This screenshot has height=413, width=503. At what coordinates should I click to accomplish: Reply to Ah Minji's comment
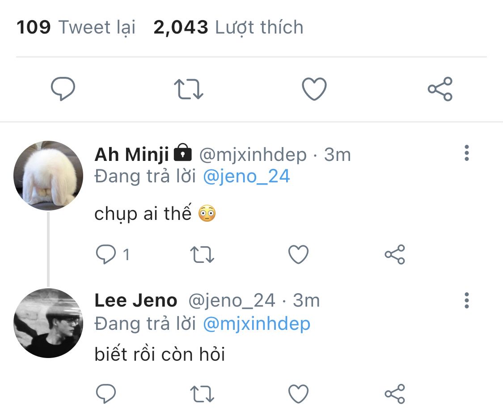coord(106,255)
